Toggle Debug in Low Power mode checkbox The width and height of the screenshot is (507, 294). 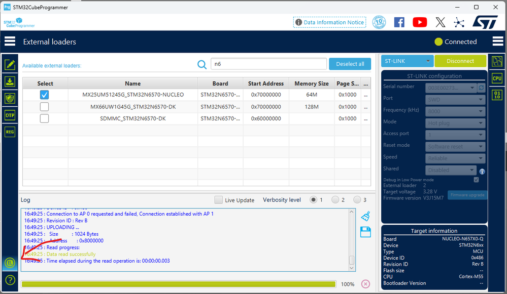[476, 180]
